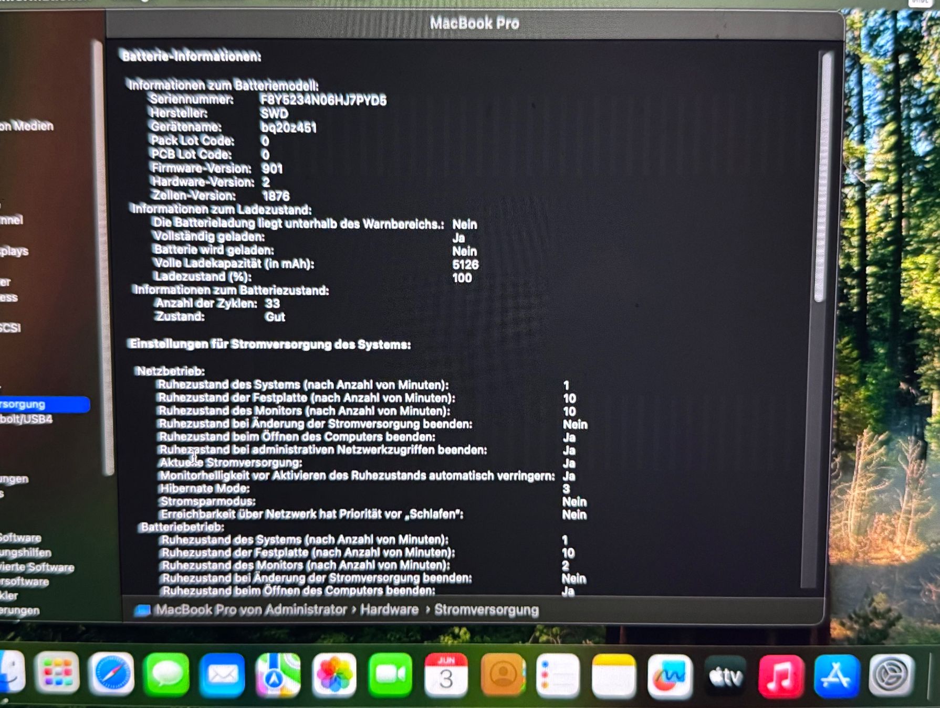The width and height of the screenshot is (940, 708).
Task: Open the Photos app in Dock
Action: coord(334,675)
